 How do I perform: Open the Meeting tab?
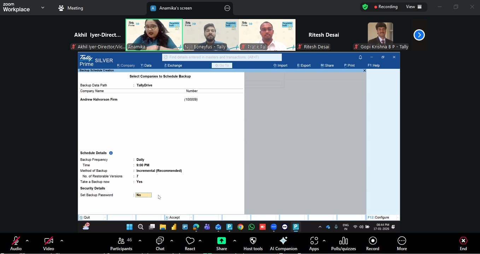pos(71,8)
